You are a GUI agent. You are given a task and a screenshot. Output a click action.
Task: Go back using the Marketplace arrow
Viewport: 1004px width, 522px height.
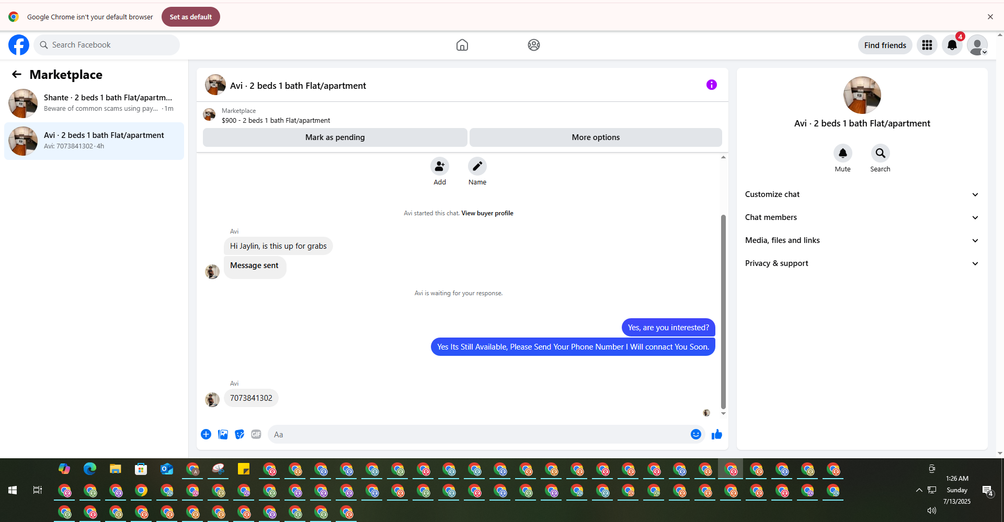[x=17, y=74]
